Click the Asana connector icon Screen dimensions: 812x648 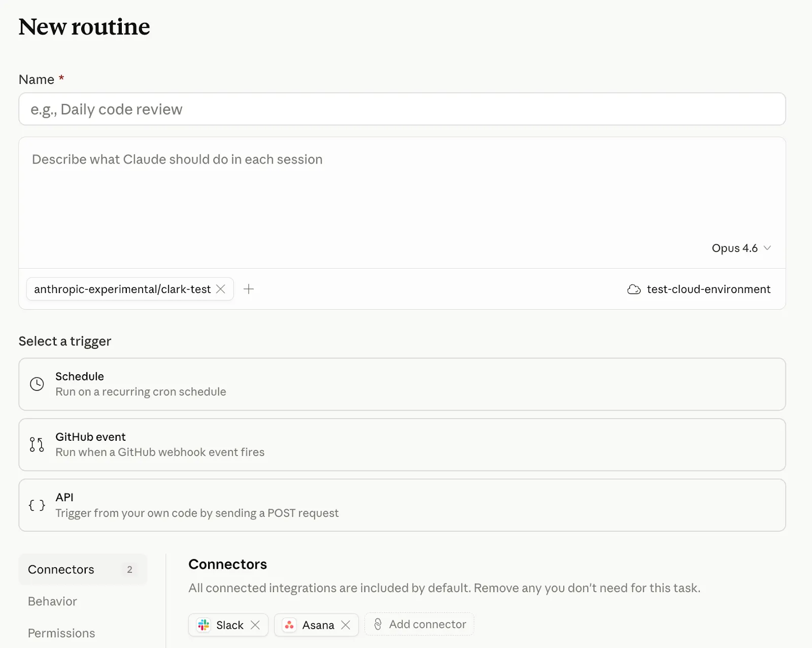[x=289, y=625]
